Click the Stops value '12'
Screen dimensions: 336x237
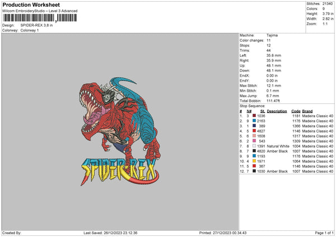[268, 45]
